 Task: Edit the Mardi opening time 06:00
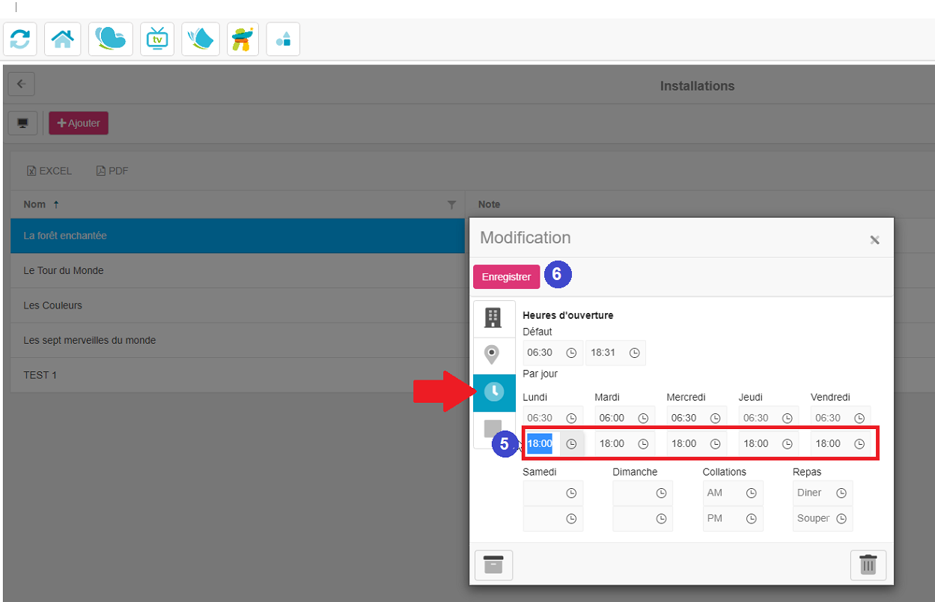click(x=614, y=418)
